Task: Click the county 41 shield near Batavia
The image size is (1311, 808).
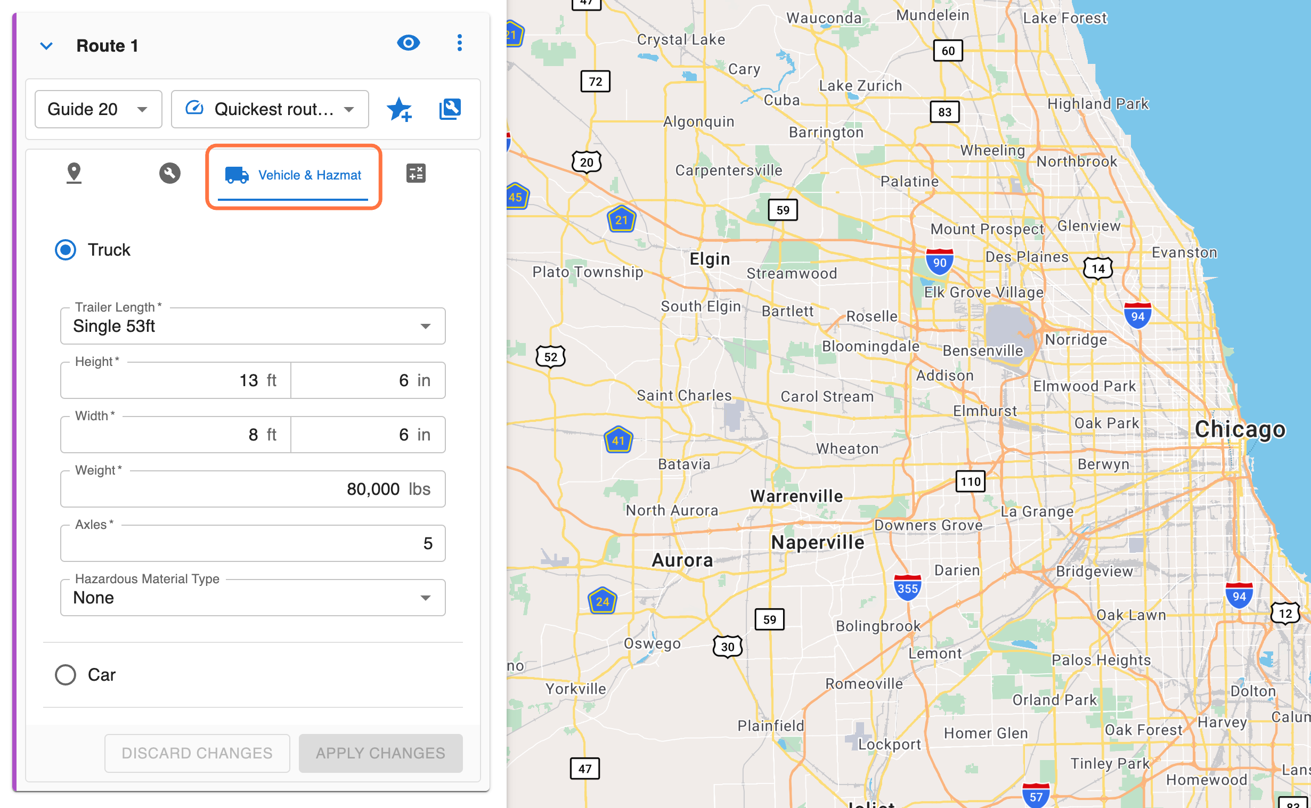Action: click(618, 440)
